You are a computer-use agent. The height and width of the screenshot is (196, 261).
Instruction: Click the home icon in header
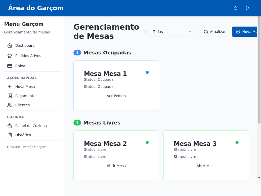pyautogui.click(x=236, y=8)
